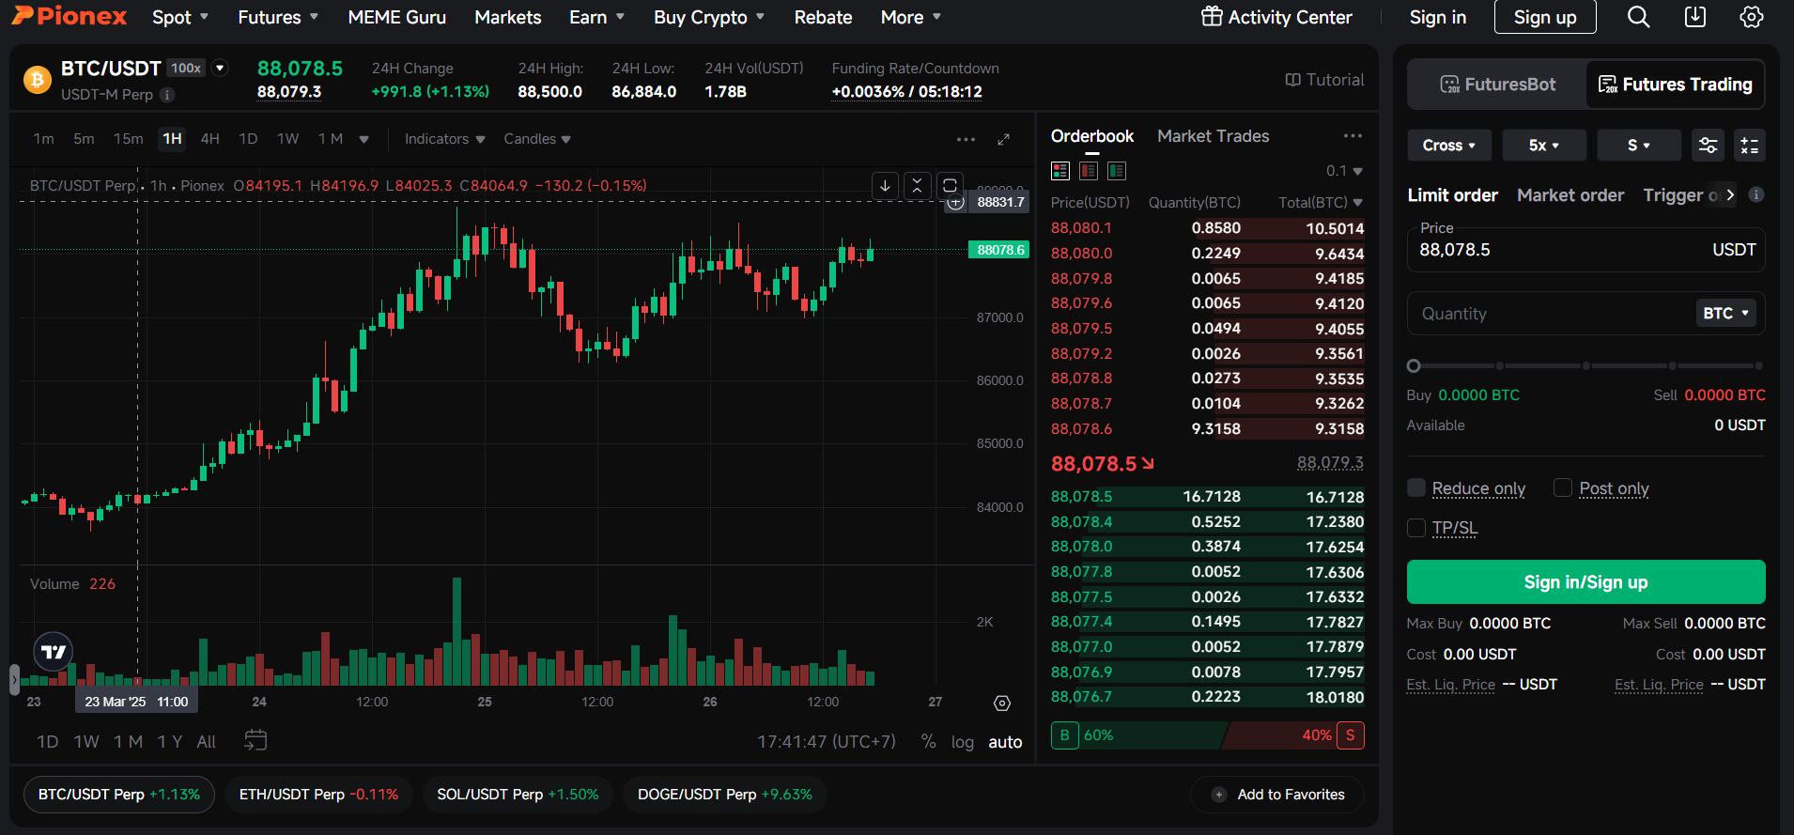Select the ETH/USDT Perp ticker chip

318,795
